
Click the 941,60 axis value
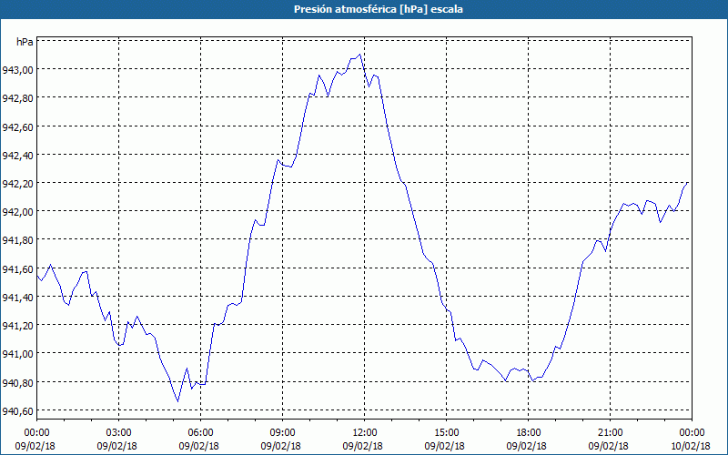tap(17, 268)
